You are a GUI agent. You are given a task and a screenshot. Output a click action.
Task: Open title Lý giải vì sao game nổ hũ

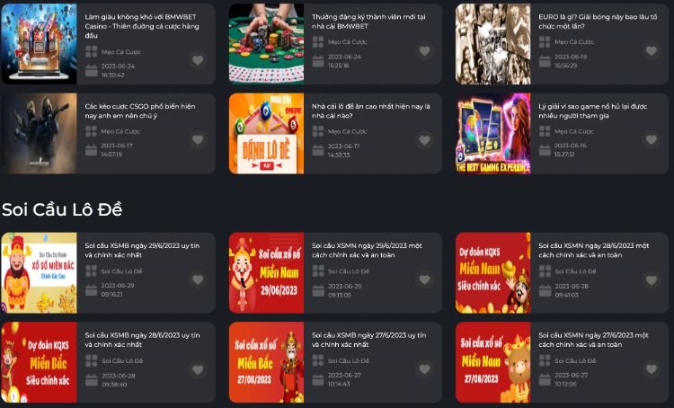click(593, 111)
